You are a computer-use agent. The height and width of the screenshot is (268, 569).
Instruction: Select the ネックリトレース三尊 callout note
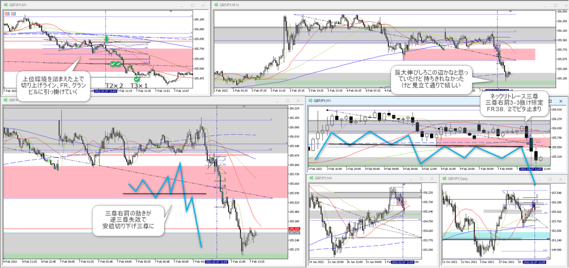coord(514,104)
